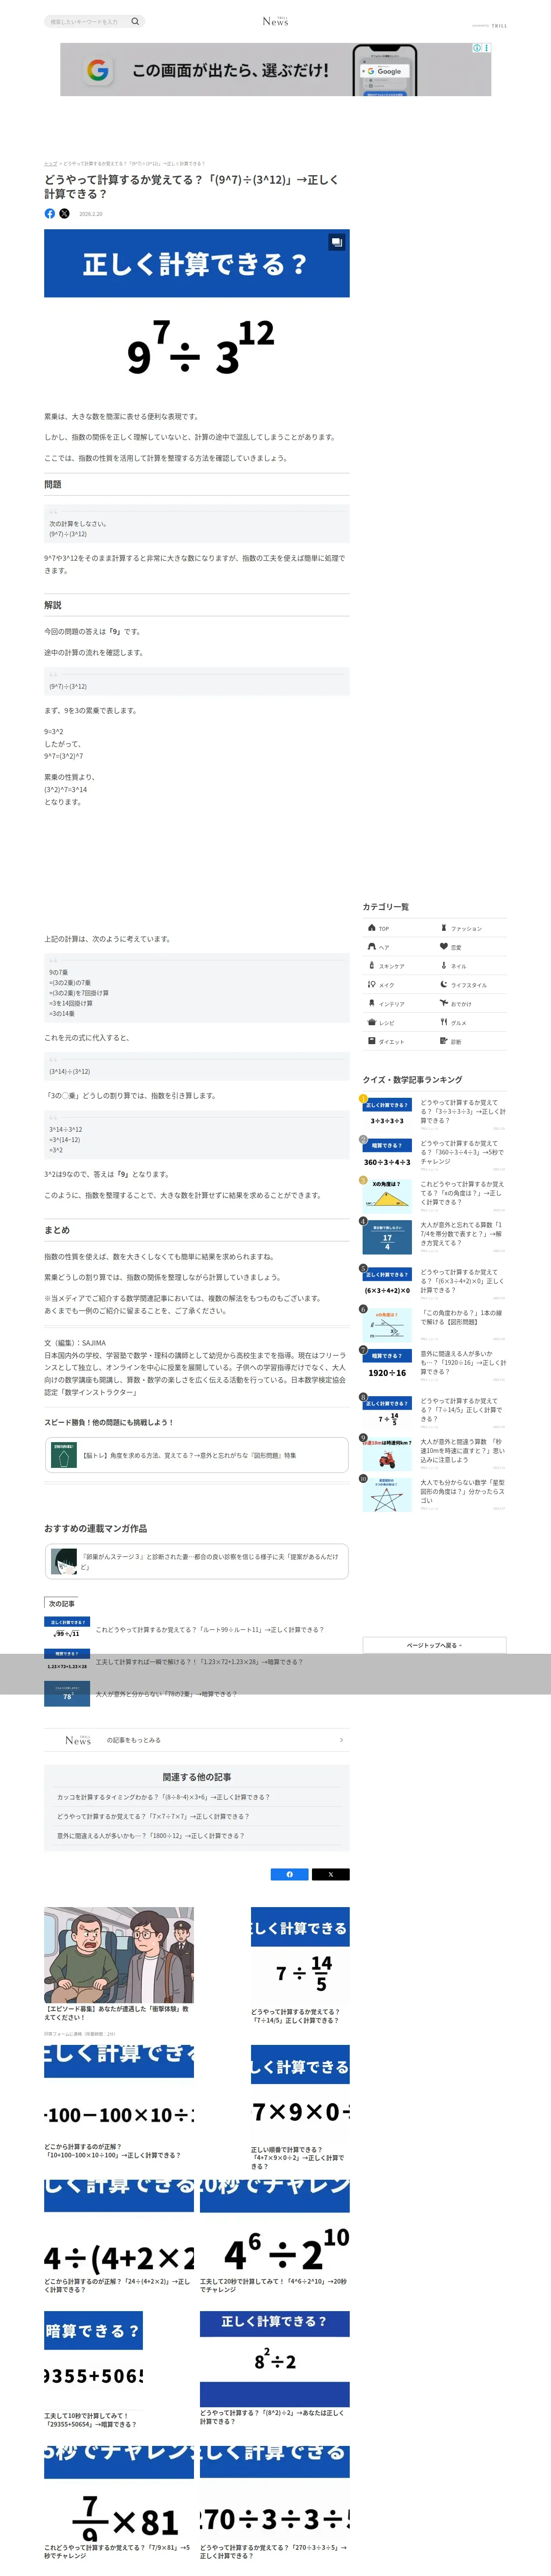The height and width of the screenshot is (2576, 551).
Task: Open the ダイエット category scale icon
Action: [372, 1041]
